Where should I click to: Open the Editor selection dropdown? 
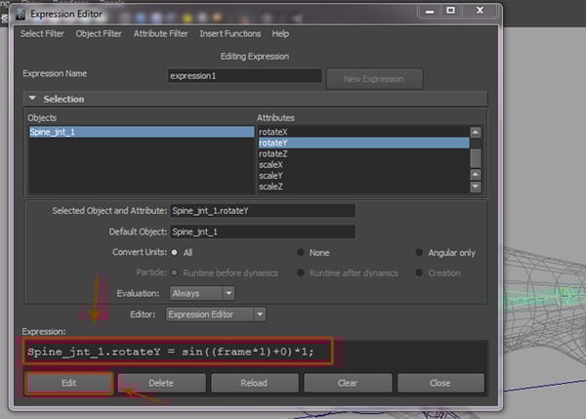[215, 314]
